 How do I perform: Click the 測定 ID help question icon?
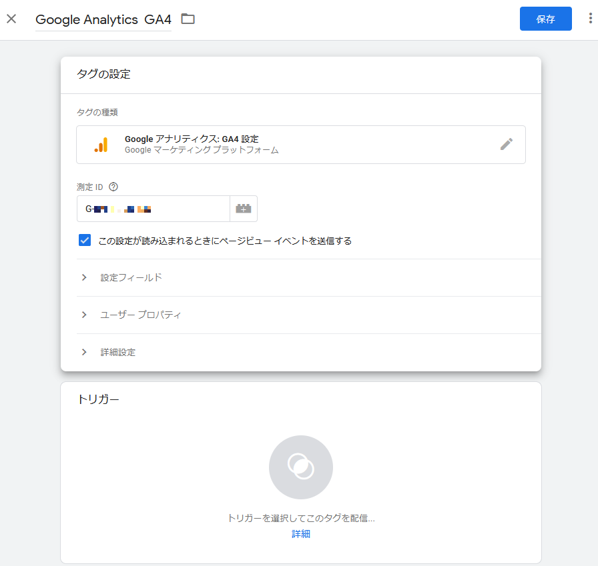(113, 187)
